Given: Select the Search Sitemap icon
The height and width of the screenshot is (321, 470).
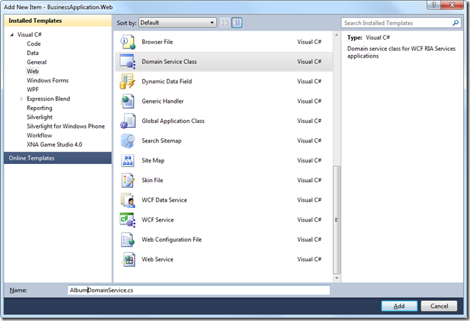Looking at the screenshot, I should click(x=128, y=141).
